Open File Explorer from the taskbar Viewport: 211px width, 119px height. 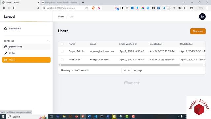64,117
